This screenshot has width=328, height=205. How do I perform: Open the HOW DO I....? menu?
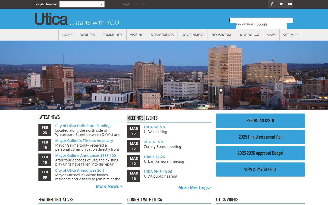[249, 35]
